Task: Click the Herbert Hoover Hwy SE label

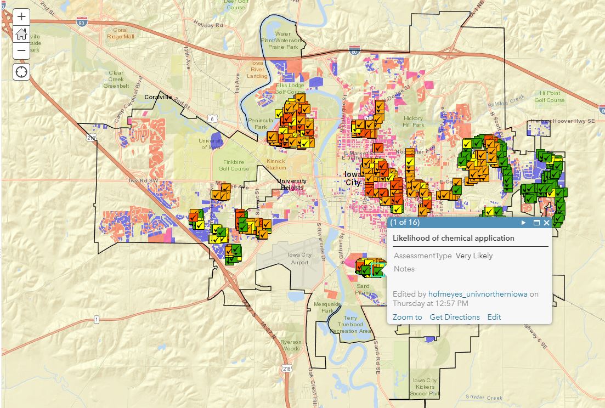Action: pos(563,121)
